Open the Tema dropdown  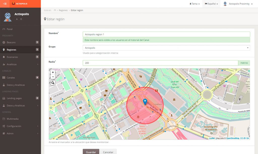[195, 4]
